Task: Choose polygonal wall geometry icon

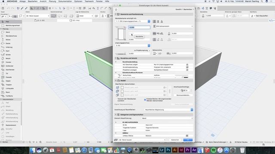Action: click(x=162, y=33)
